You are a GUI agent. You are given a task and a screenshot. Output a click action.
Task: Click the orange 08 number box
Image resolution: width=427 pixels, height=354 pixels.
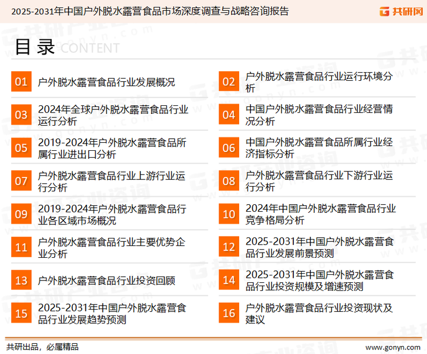(229, 181)
